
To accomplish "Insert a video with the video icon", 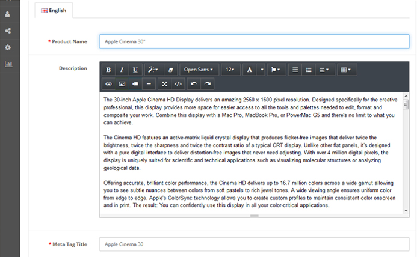I will (x=135, y=84).
